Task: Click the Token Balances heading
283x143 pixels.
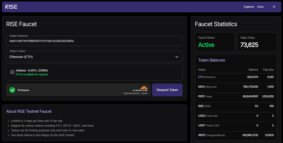Action: coord(211,60)
